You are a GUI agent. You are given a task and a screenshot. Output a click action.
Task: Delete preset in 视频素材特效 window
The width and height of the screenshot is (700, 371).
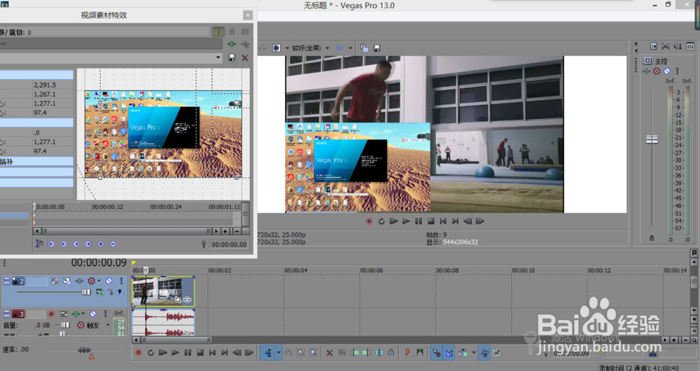click(x=244, y=57)
